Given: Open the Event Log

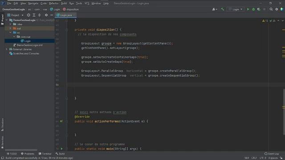Looking at the screenshot, I should click(x=271, y=154).
